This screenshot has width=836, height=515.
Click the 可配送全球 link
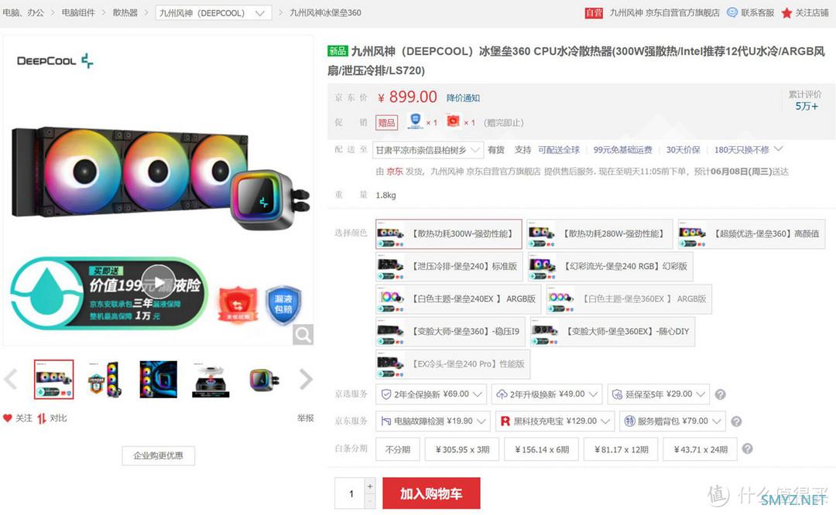[559, 150]
